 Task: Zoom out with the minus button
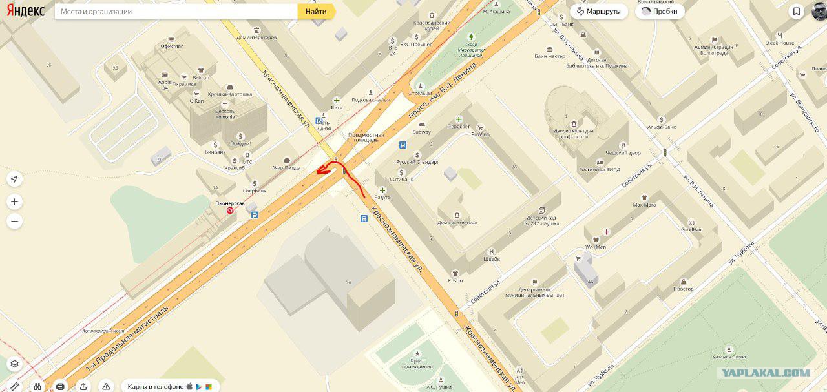(14, 222)
